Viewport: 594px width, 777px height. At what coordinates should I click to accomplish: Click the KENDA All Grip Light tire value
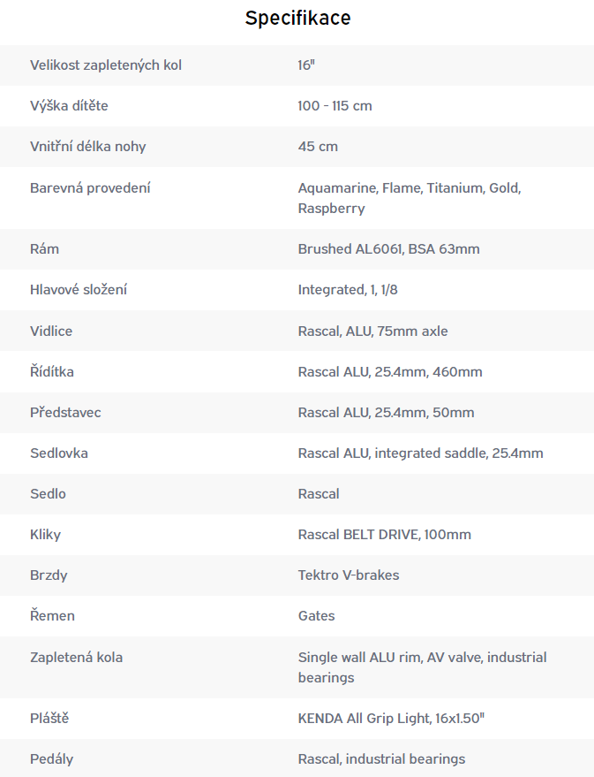391,718
